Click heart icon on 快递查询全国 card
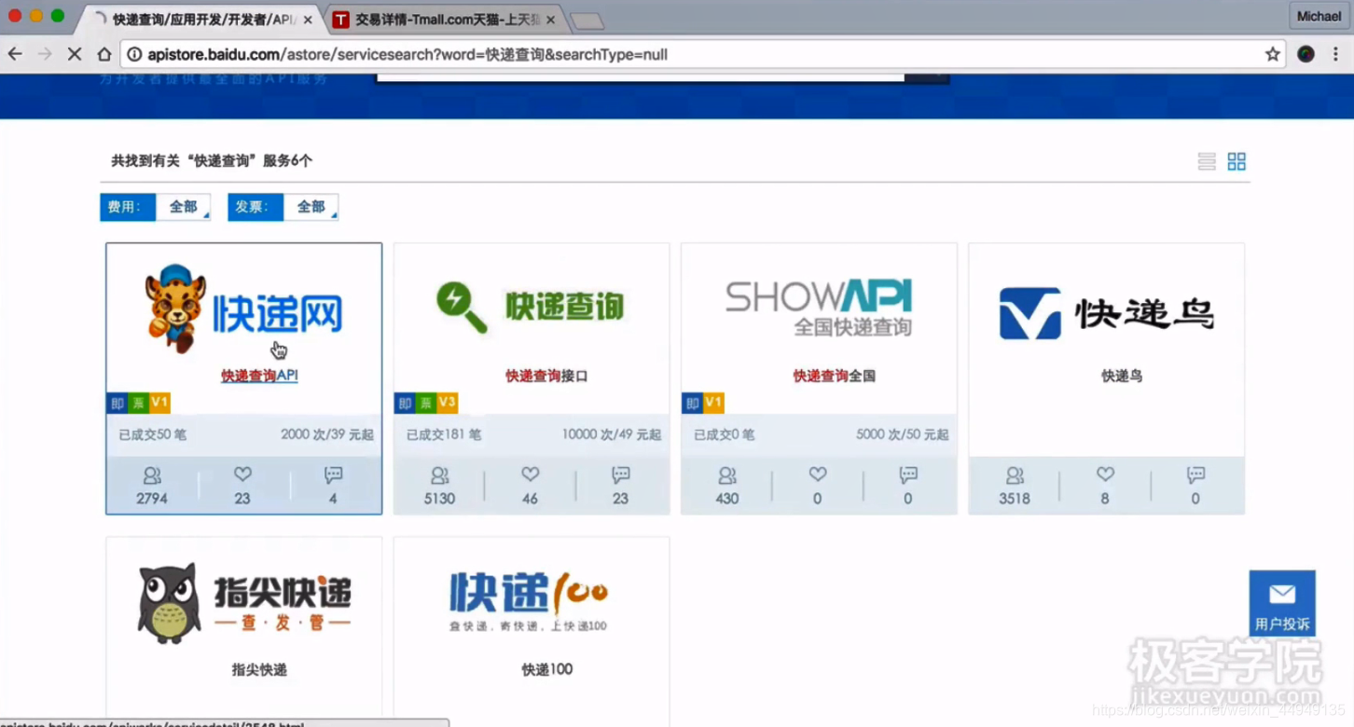The width and height of the screenshot is (1354, 727). pyautogui.click(x=818, y=475)
